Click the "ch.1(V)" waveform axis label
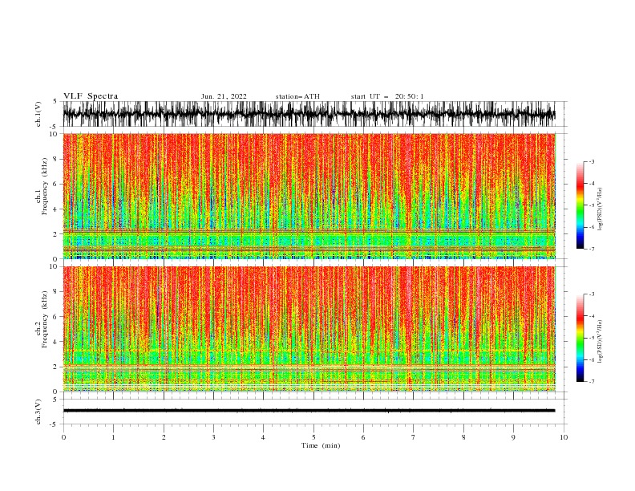This screenshot has height=491, width=635. 38,114
